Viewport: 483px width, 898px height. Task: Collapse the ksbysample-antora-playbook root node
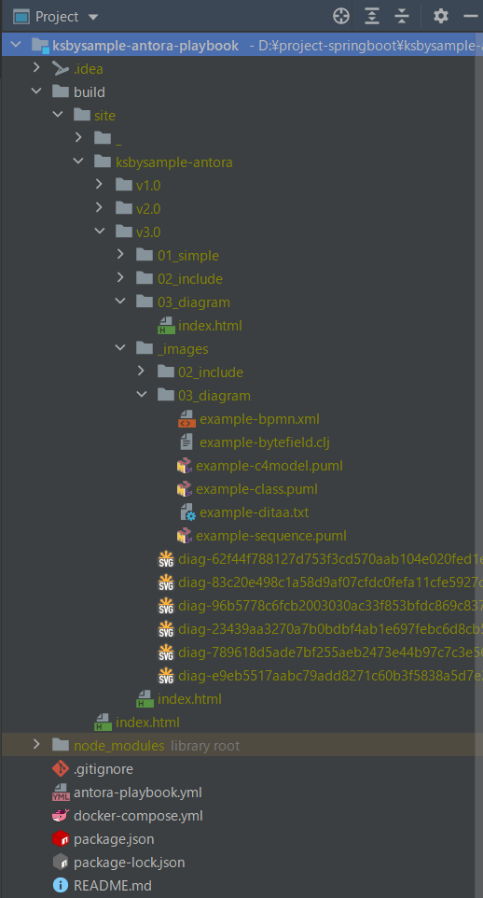coord(15,45)
